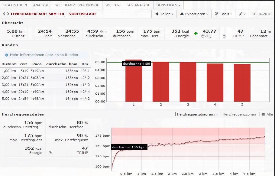The height and width of the screenshot is (176, 275).
Task: Go to the Wetter tab
Action: click(112, 5)
